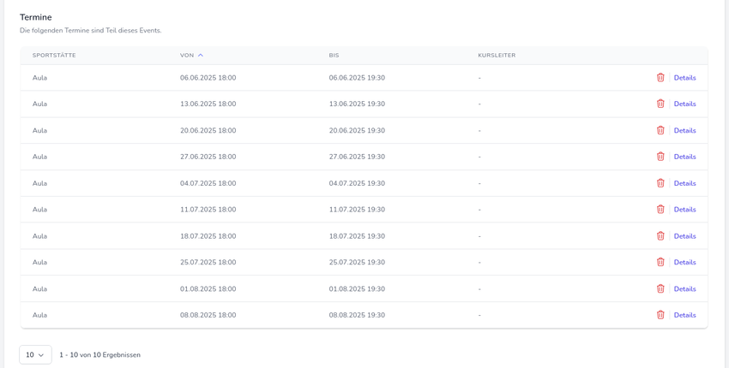
Task: Click trash icon for the 01.08.2025 appointment
Action: coord(660,288)
